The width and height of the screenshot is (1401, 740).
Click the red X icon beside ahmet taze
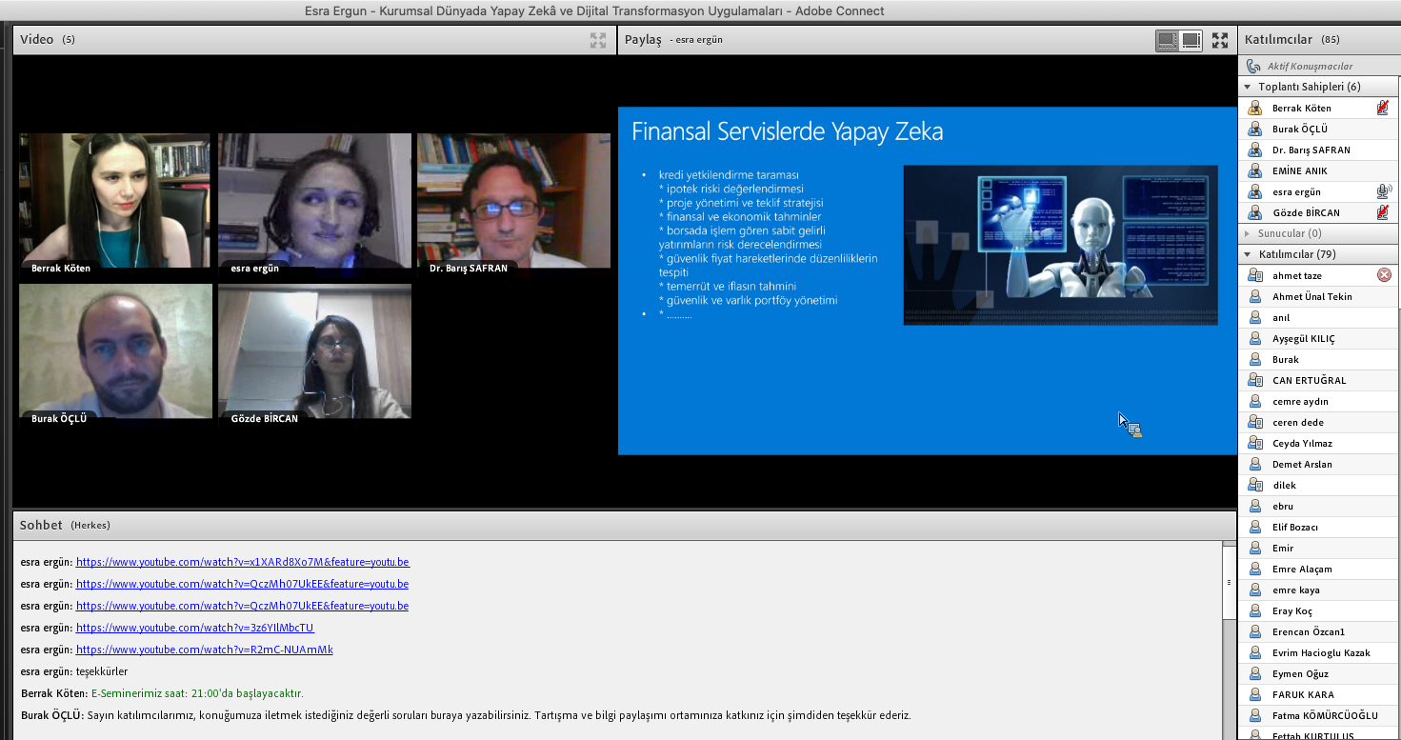click(1384, 275)
